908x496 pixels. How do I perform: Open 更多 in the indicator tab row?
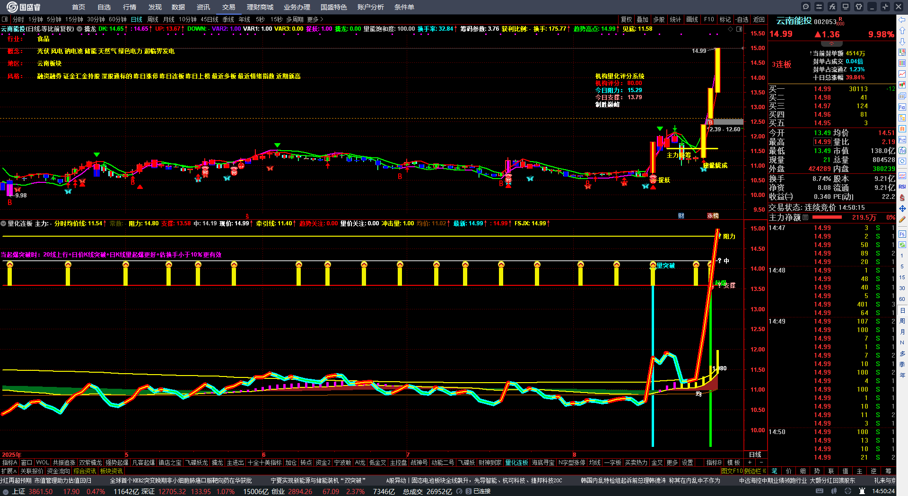(x=672, y=462)
